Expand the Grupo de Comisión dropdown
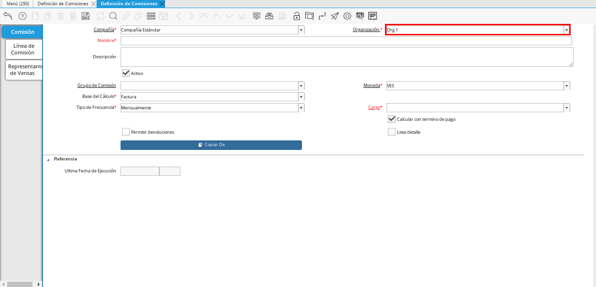596x287 pixels. pos(301,86)
